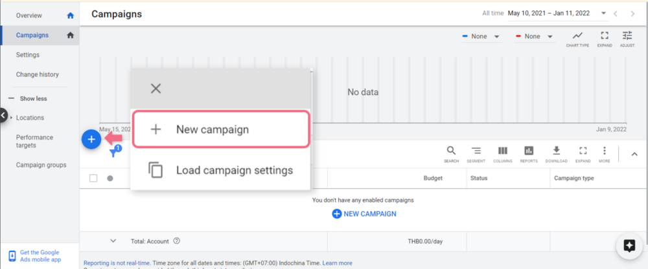The width and height of the screenshot is (648, 269).
Task: Open Learn more link
Action: (x=337, y=263)
